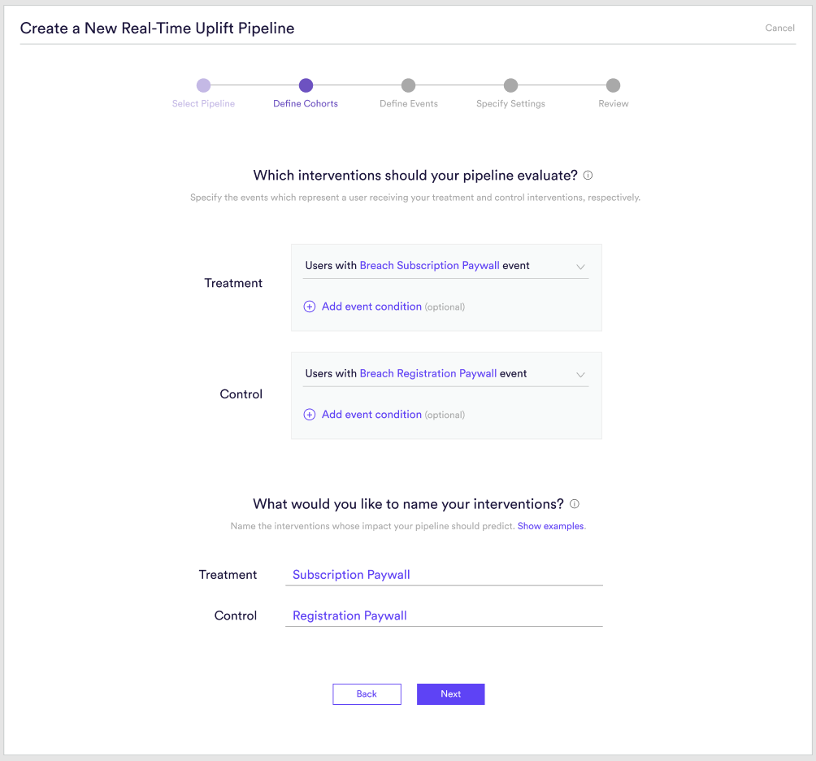The image size is (816, 761).
Task: Edit Control name field Registration Paywall
Action: tap(444, 615)
